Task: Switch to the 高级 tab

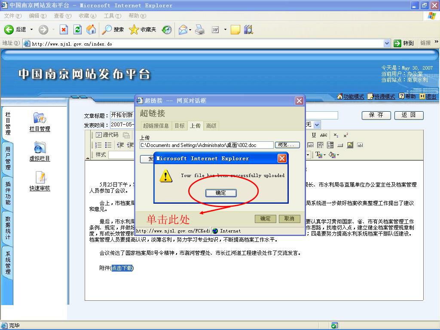Action: (x=211, y=126)
